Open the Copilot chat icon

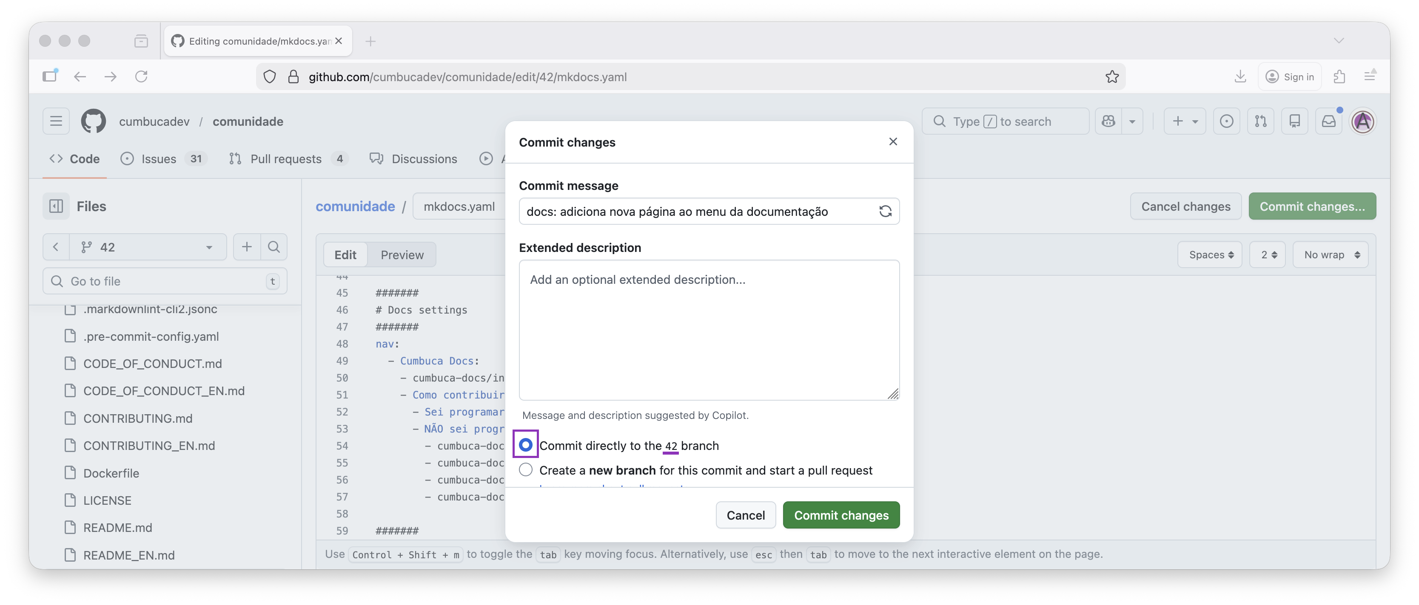point(1108,121)
